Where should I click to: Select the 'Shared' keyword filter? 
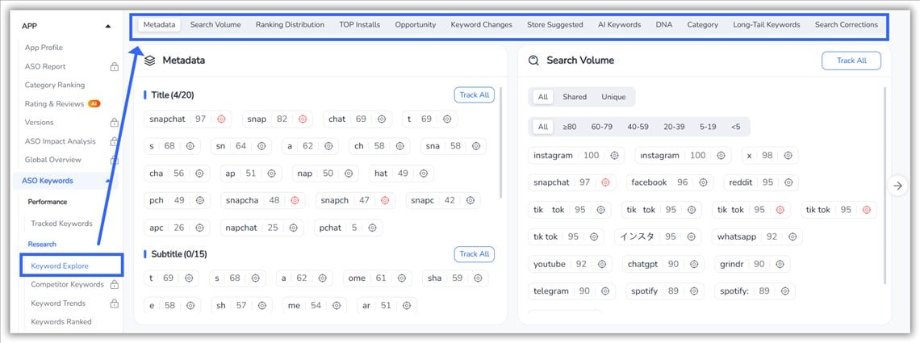pos(575,97)
